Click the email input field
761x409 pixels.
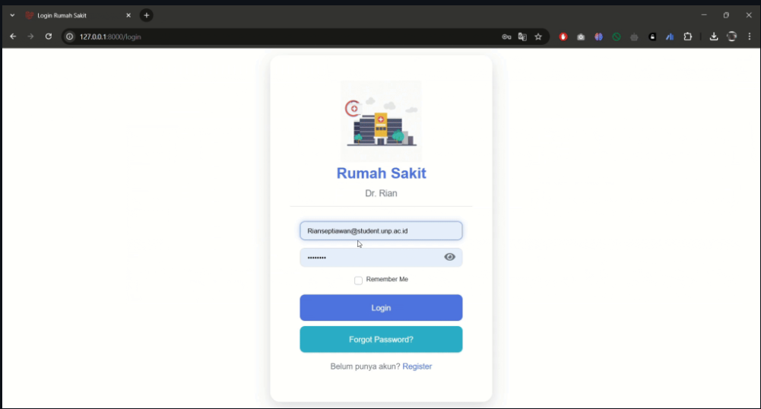click(x=381, y=231)
